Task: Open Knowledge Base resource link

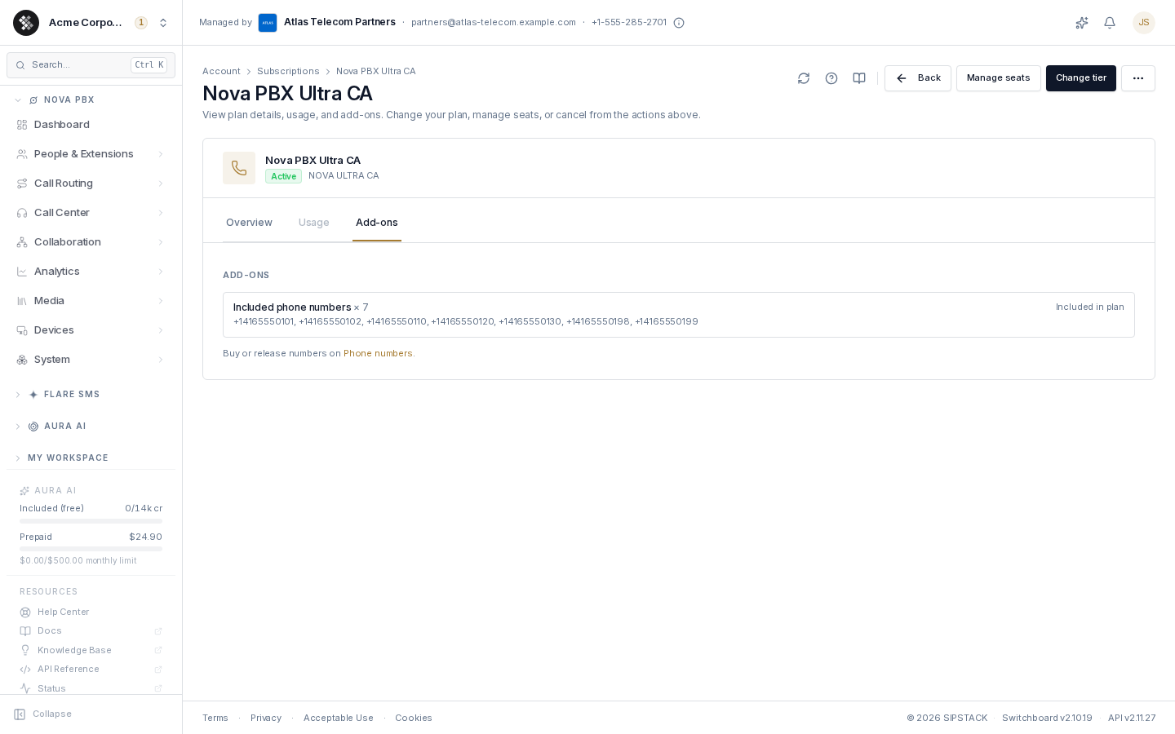Action: pos(91,650)
